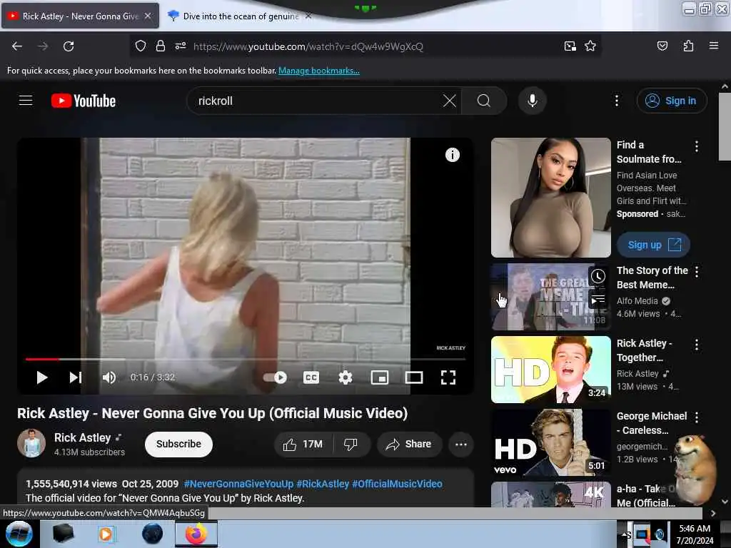Open options for Rick Astley Together video
Screen dimensions: 731x548
tap(697, 345)
